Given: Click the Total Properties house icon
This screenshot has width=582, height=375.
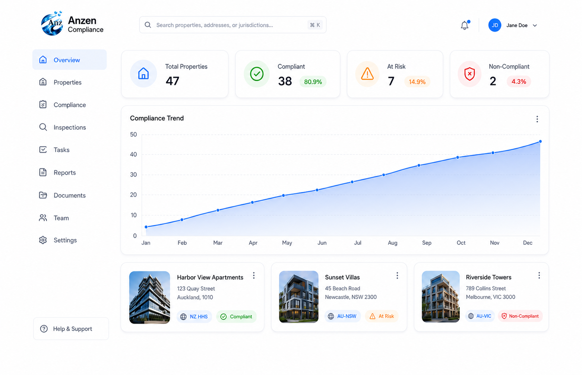Looking at the screenshot, I should pyautogui.click(x=143, y=74).
